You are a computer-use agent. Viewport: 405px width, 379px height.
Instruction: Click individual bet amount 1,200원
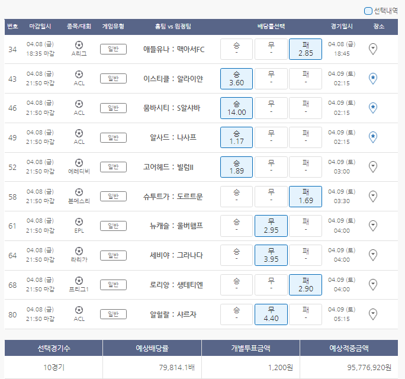point(280,367)
